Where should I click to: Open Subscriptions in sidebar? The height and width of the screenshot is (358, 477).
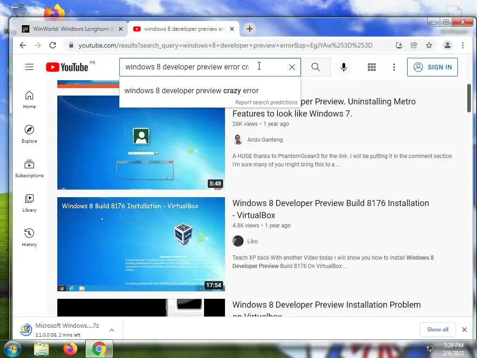29,169
